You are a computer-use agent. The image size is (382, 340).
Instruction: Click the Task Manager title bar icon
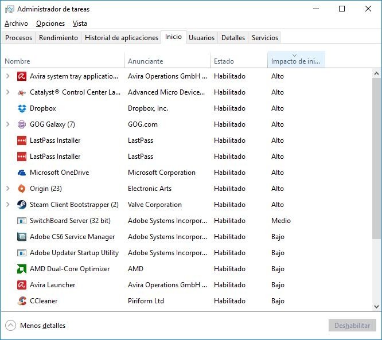10,9
